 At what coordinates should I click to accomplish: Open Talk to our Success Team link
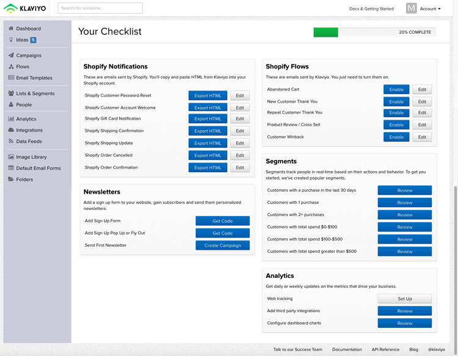click(x=297, y=349)
